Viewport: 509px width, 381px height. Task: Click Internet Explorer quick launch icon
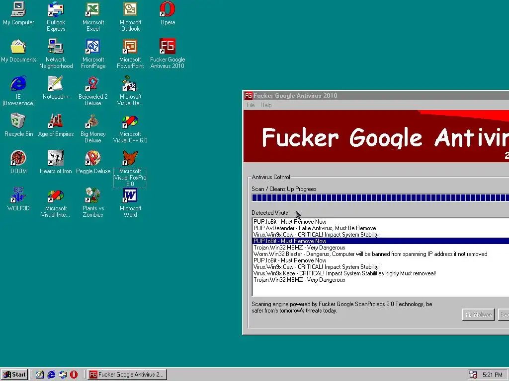click(51, 375)
